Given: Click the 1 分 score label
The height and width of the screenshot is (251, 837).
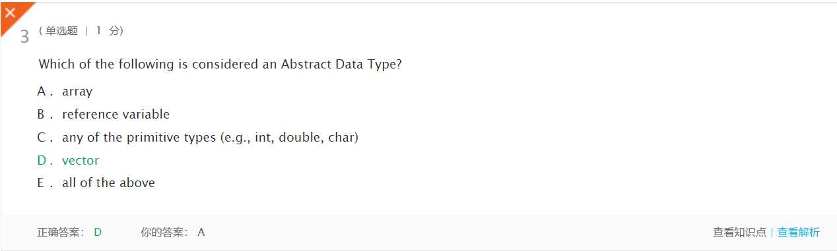Looking at the screenshot, I should coord(108,30).
